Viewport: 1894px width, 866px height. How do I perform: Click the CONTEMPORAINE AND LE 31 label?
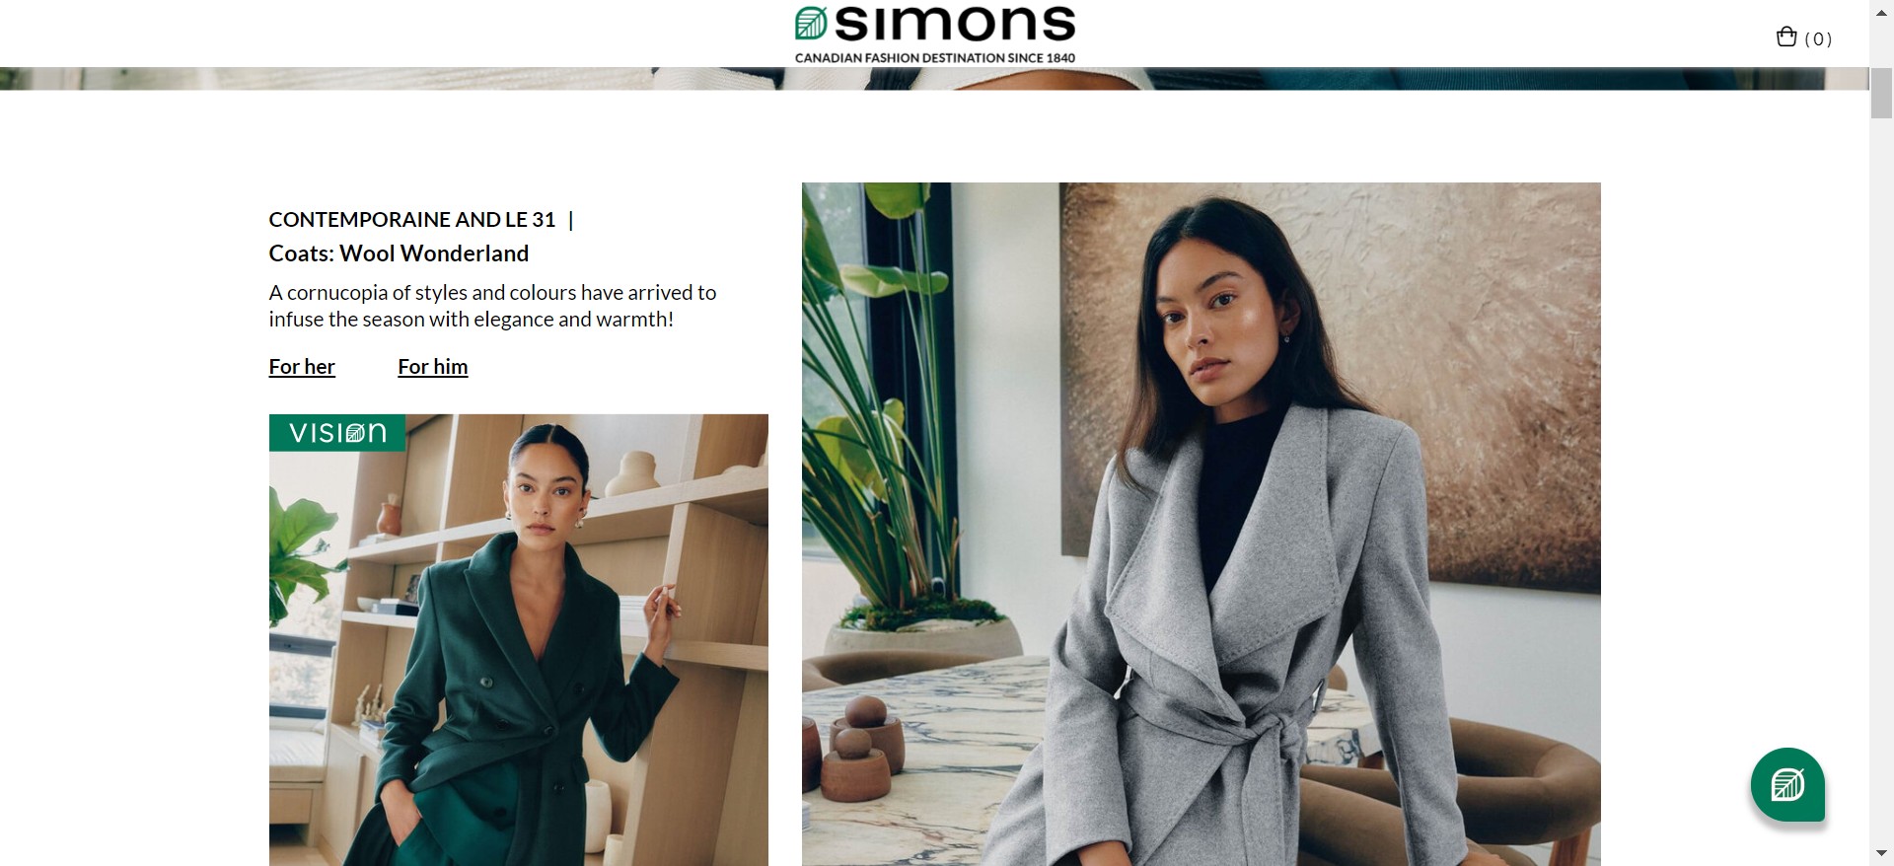[412, 220]
